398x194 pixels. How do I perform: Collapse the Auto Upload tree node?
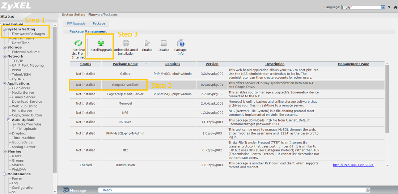[9, 120]
